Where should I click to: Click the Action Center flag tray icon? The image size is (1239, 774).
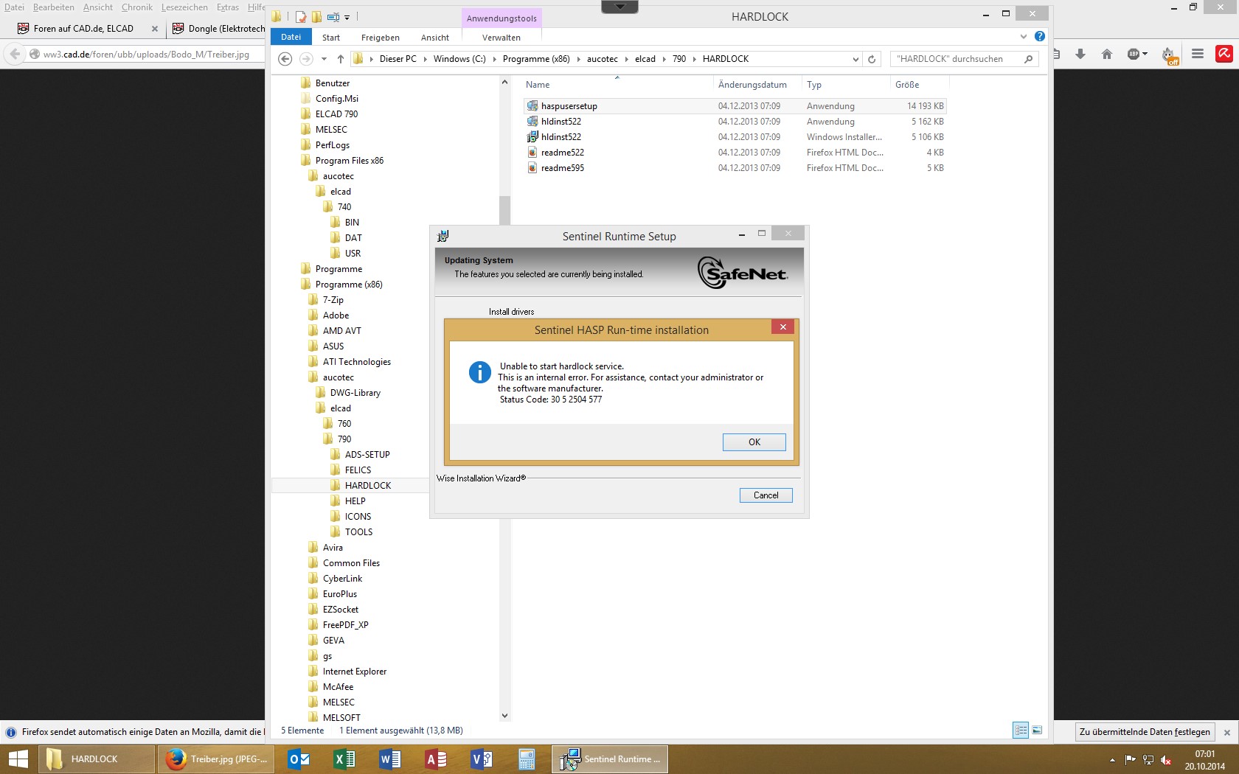point(1130,760)
